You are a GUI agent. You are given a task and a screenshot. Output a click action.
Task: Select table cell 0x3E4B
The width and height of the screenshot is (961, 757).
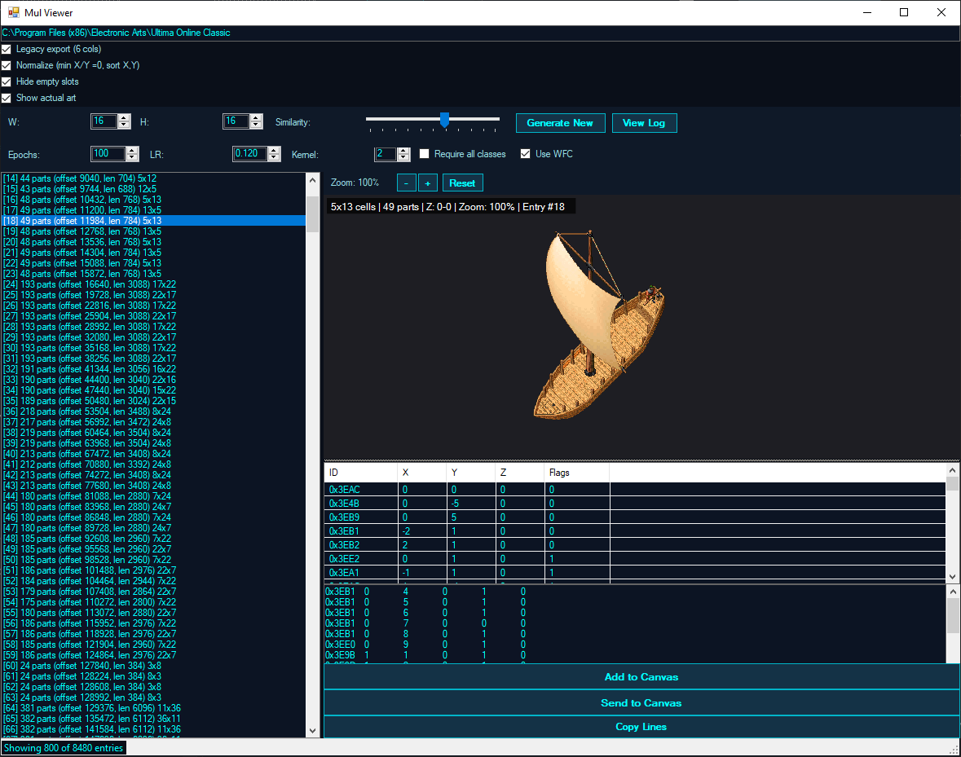pos(361,504)
